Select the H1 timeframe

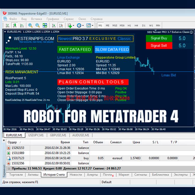(x=129, y=25)
